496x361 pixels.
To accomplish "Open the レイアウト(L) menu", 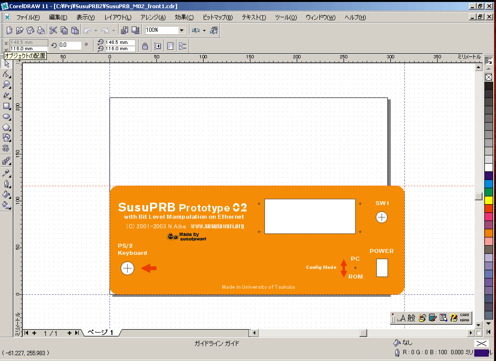I will [x=118, y=17].
